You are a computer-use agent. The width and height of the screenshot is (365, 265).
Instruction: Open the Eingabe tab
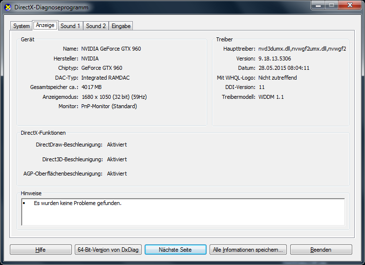[x=121, y=26]
